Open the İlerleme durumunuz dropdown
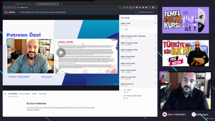 146,12
